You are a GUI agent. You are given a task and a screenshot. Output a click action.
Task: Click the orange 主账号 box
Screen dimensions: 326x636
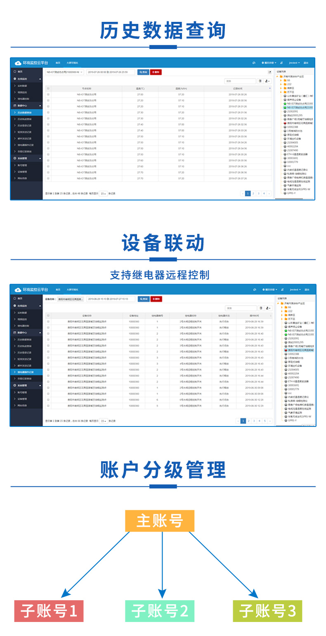pyautogui.click(x=160, y=521)
